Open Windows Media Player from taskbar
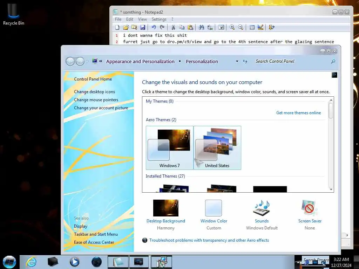 74,262
